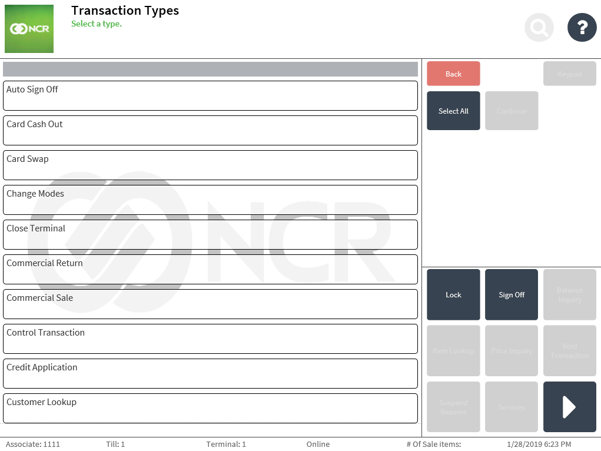The height and width of the screenshot is (451, 601).
Task: Click the Sign Off button
Action: 511,294
